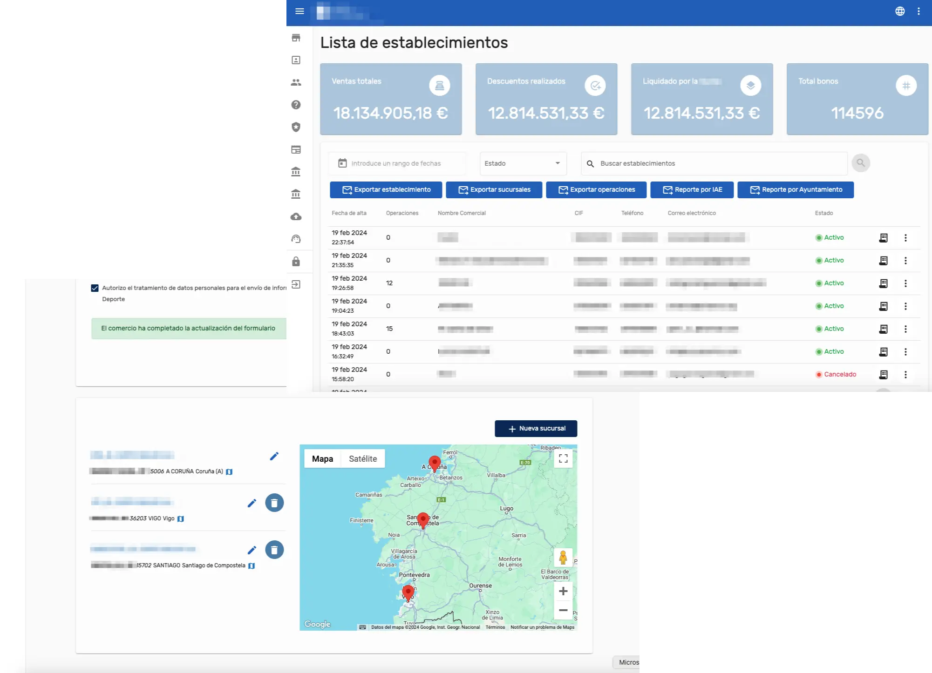Click the Nombre Comercial column header
The image size is (932, 673).
coord(462,213)
